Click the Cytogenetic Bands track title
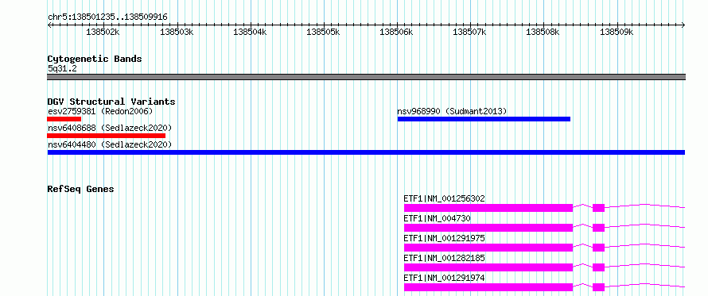Image resolution: width=708 pixels, height=296 pixels. coord(95,59)
